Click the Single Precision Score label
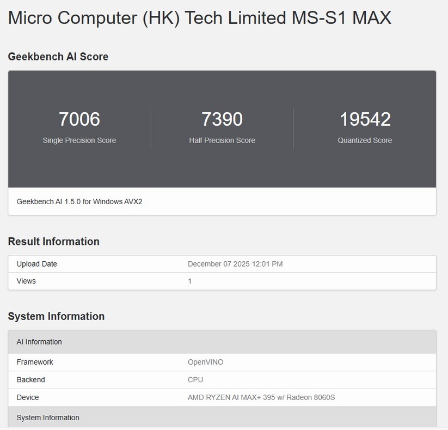Viewport: 448px width, 430px height. 79,140
